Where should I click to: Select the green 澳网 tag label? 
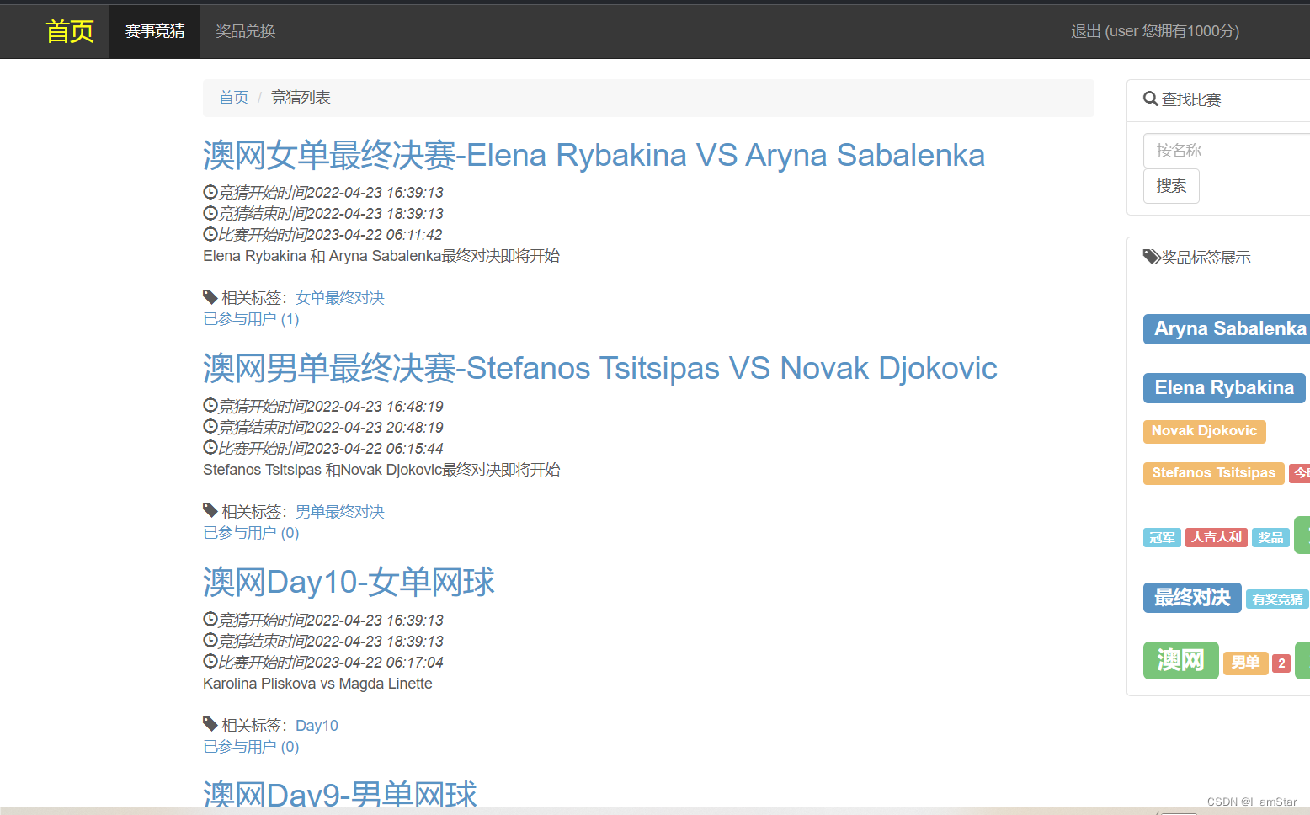[x=1181, y=660]
